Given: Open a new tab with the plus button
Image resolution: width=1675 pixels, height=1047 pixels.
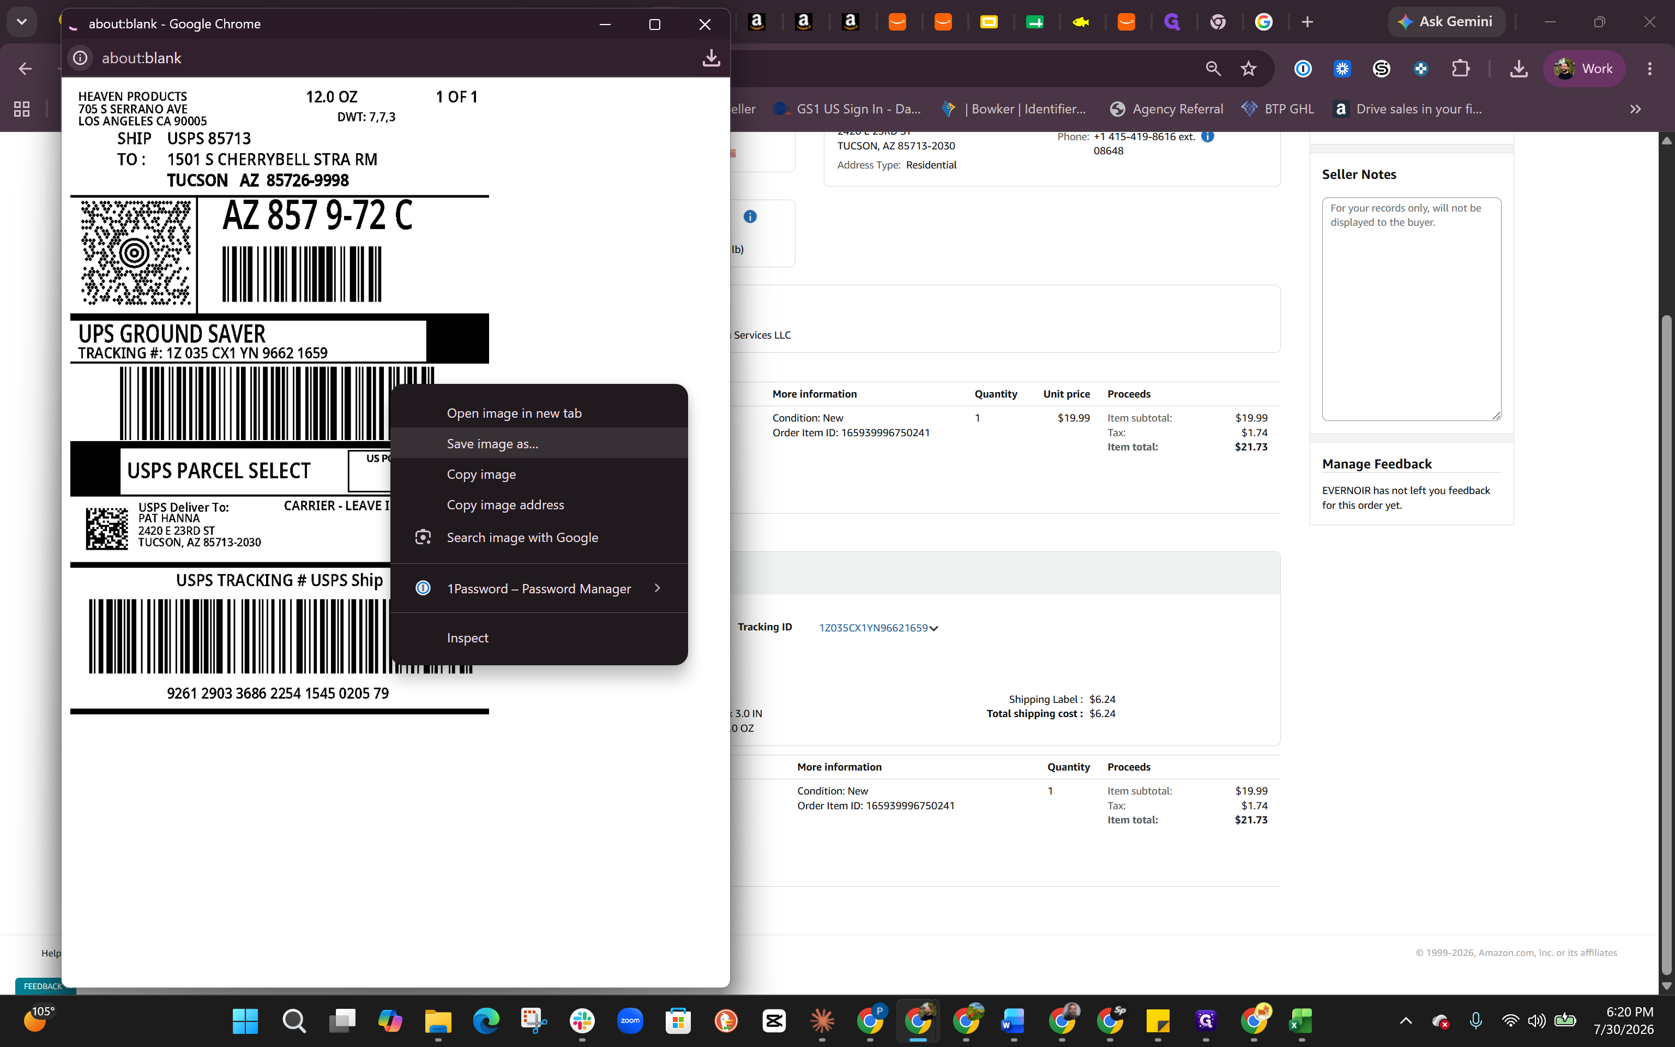Looking at the screenshot, I should (1307, 22).
